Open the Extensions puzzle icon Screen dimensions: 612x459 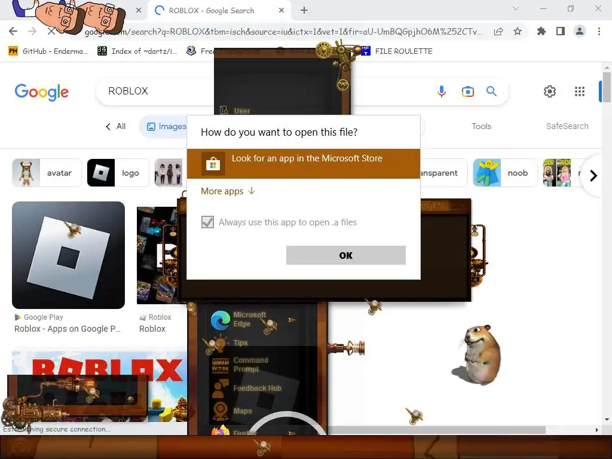pos(541,31)
